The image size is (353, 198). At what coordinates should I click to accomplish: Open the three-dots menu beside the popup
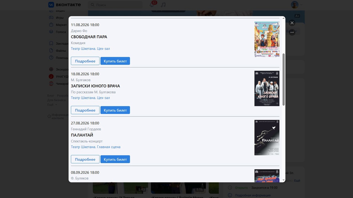coord(292,32)
